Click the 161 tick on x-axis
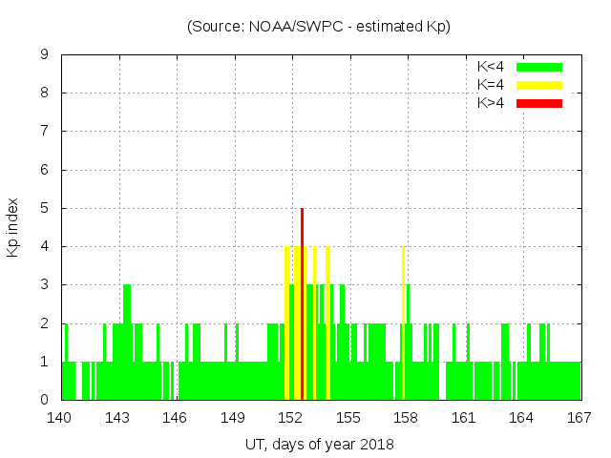The height and width of the screenshot is (458, 611). pyautogui.click(x=464, y=417)
